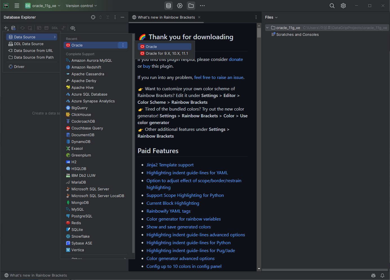Click the DDL toolbar button
390x280 pixels.
tap(55, 28)
